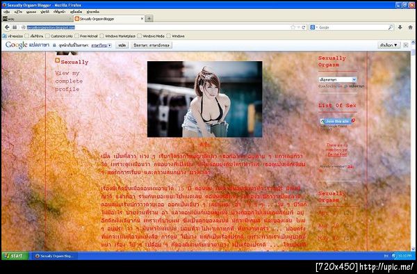
Task: Open the search engine selector icon
Action: [x=313, y=27]
